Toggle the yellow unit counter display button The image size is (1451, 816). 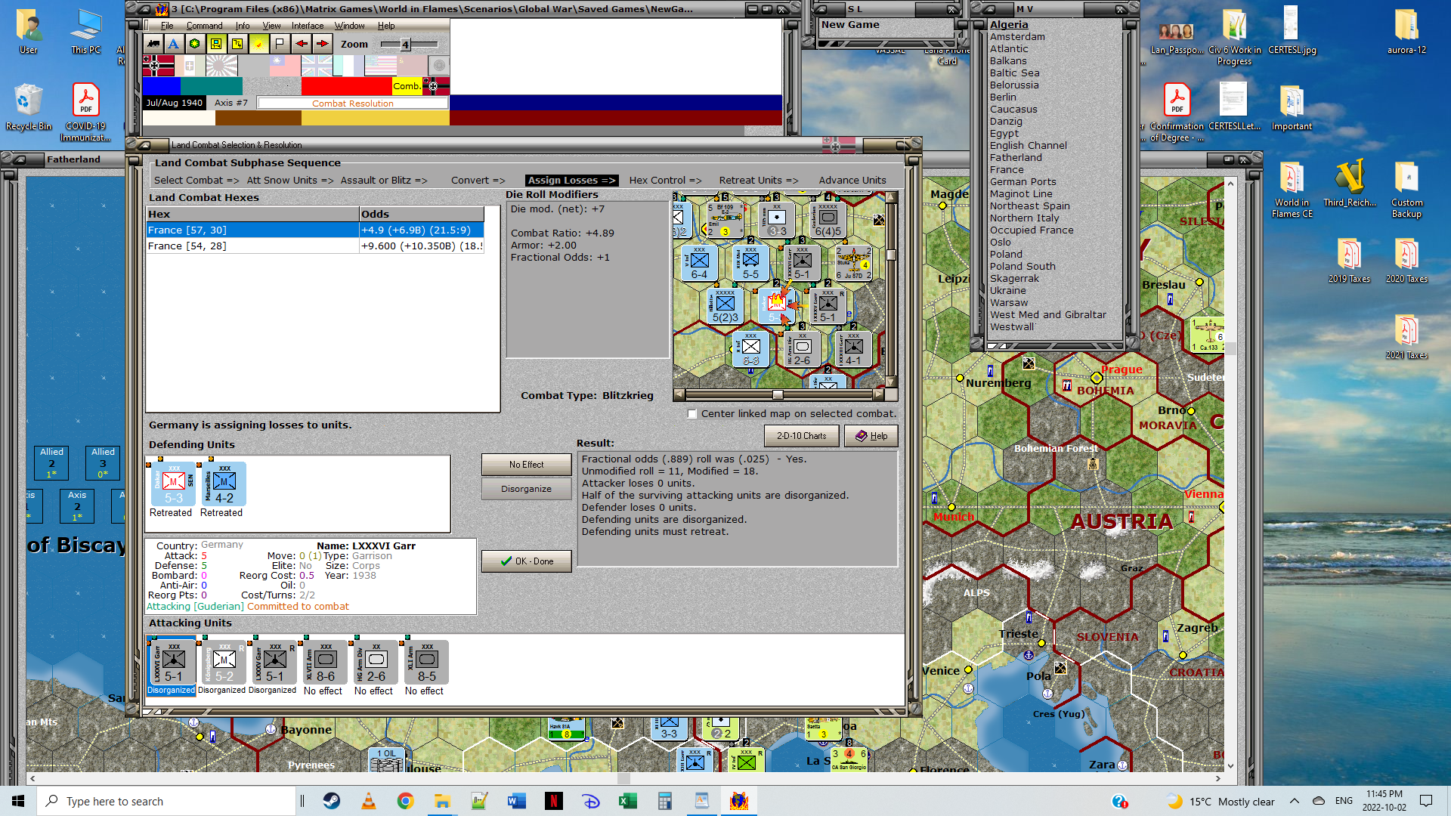(216, 44)
